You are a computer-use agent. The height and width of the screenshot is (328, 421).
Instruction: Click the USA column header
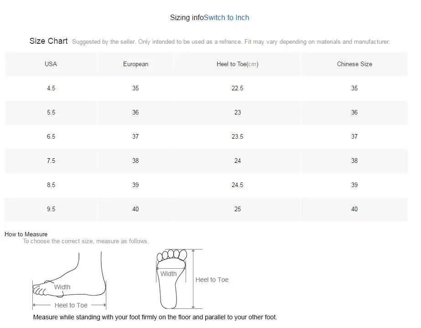click(x=51, y=64)
